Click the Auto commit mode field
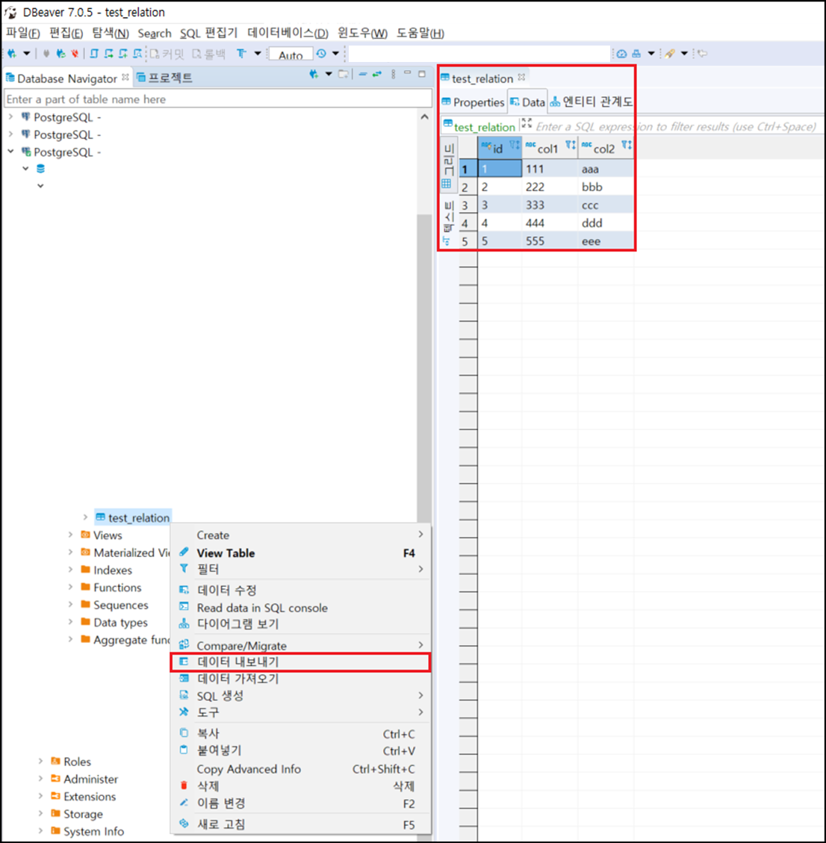The height and width of the screenshot is (843, 826). pos(291,55)
